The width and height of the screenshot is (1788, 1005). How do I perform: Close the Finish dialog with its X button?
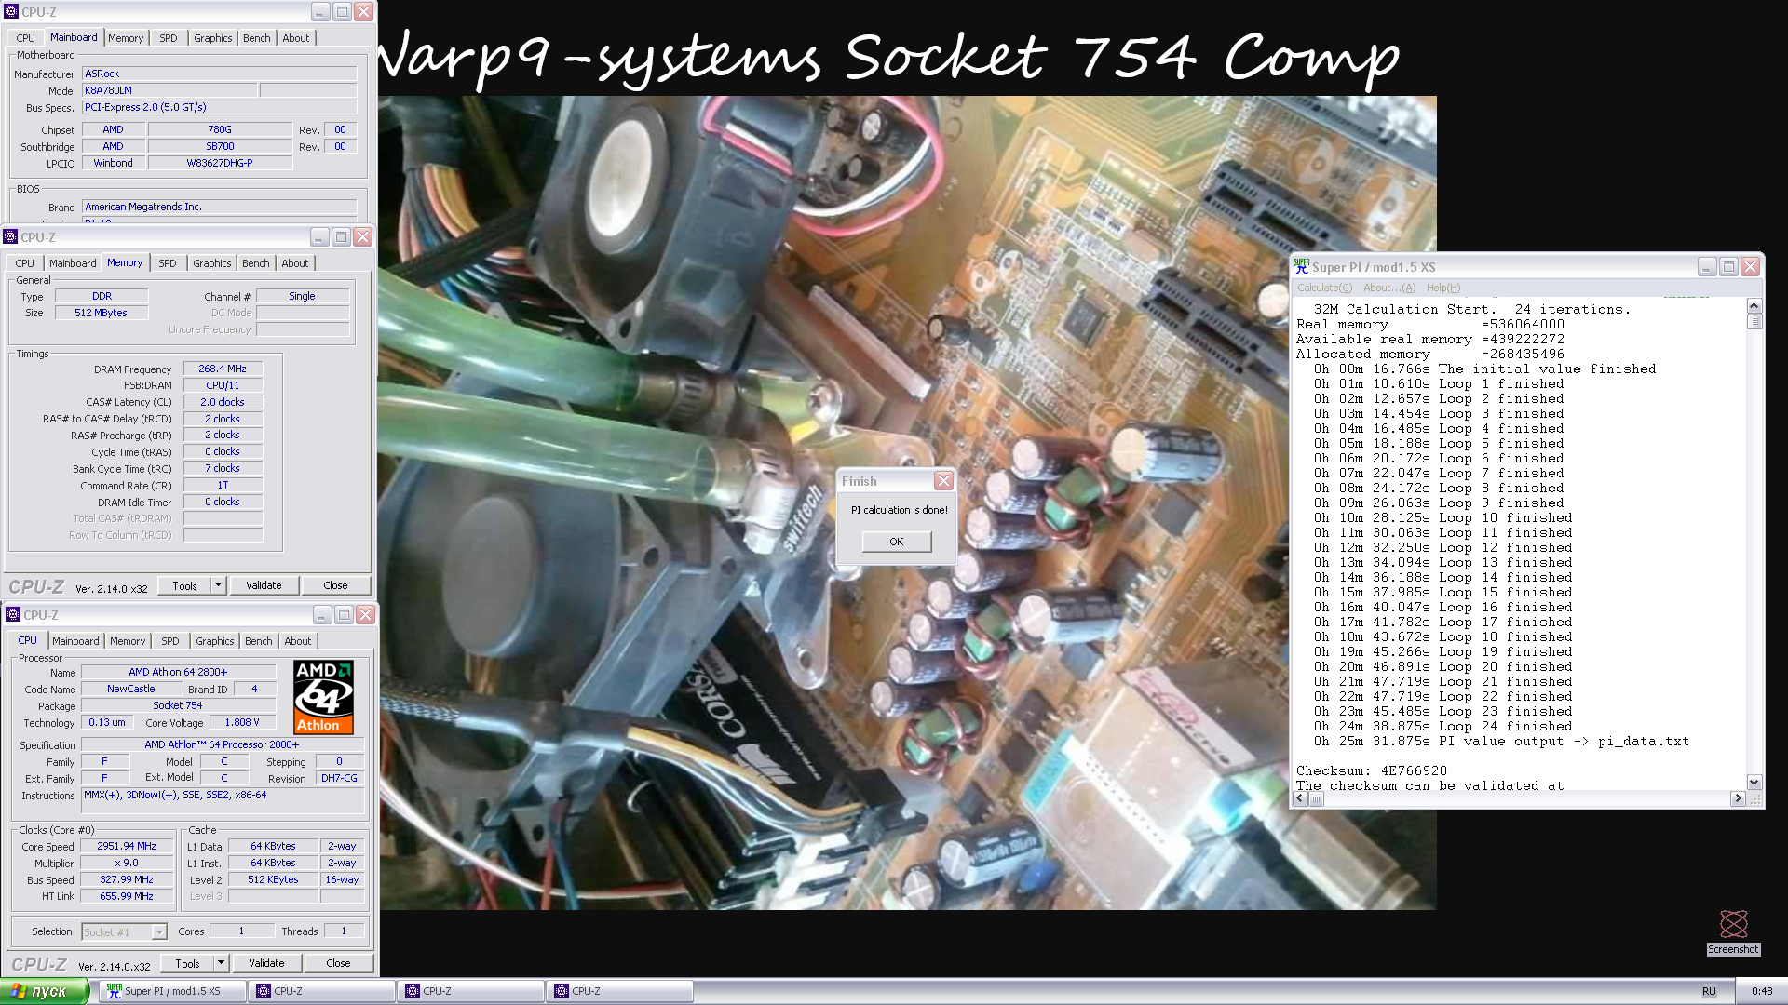[x=943, y=481]
